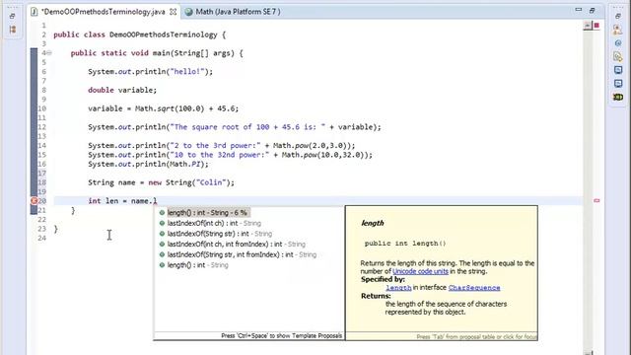Click the println("hello!") statement

tap(150, 72)
